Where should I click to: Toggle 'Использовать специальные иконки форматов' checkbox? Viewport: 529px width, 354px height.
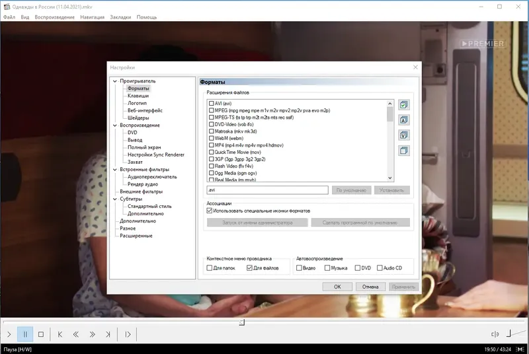pyautogui.click(x=210, y=211)
